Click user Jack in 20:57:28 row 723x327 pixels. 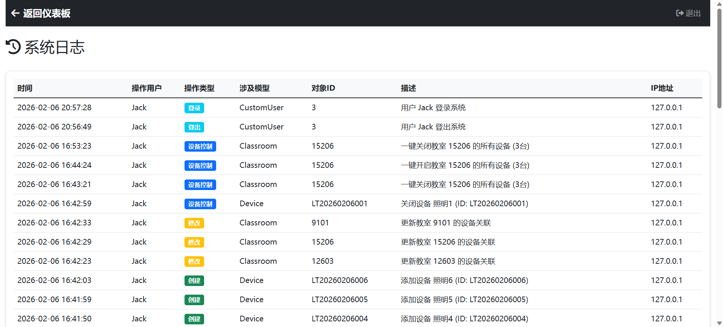click(139, 108)
